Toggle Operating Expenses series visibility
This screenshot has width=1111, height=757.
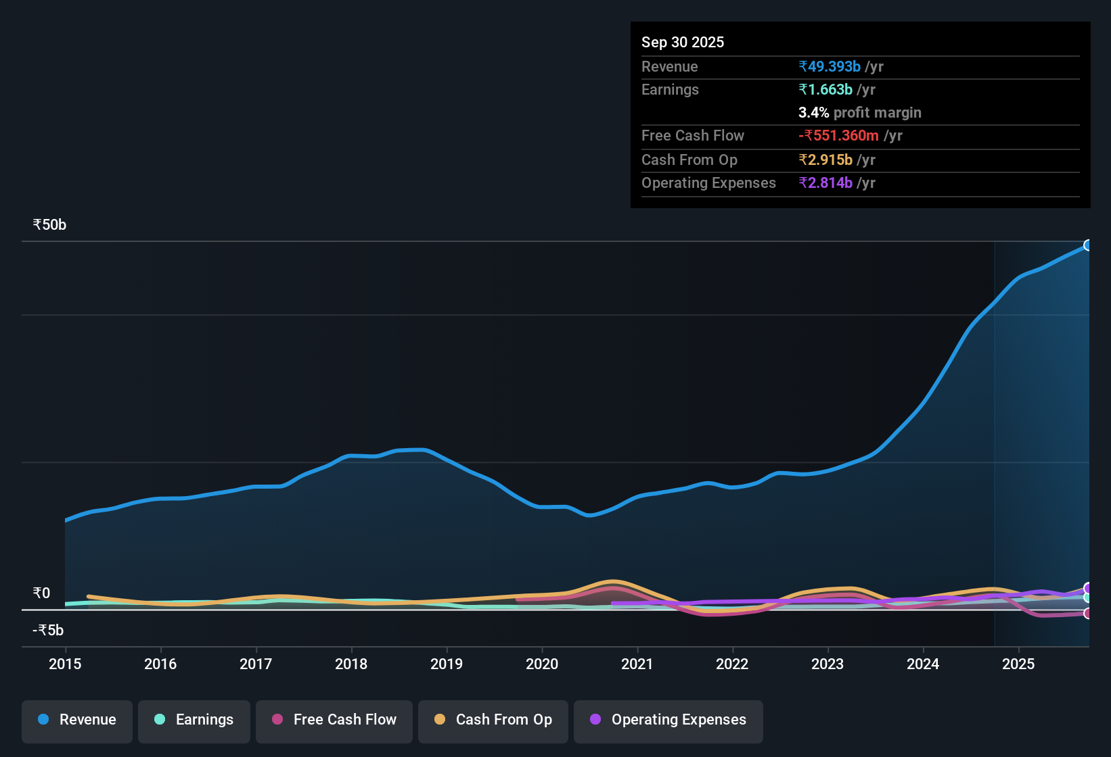(668, 720)
